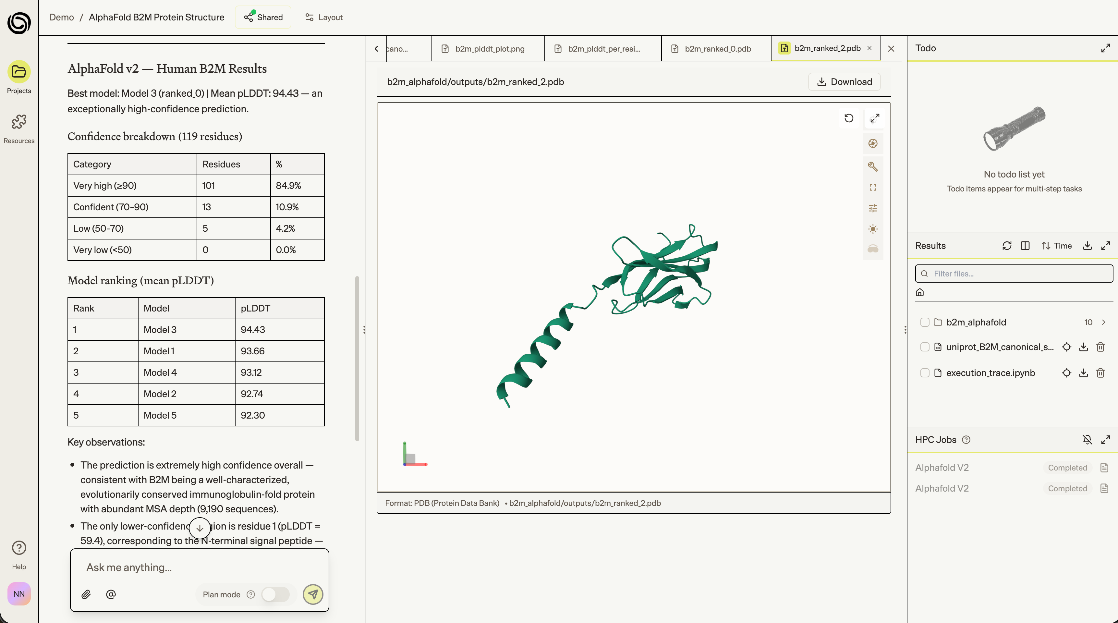Focus the Filter files search field
This screenshot has height=623, width=1118.
tap(1014, 274)
